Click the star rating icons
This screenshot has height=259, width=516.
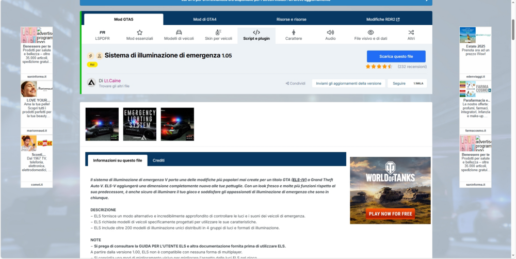pyautogui.click(x=379, y=67)
